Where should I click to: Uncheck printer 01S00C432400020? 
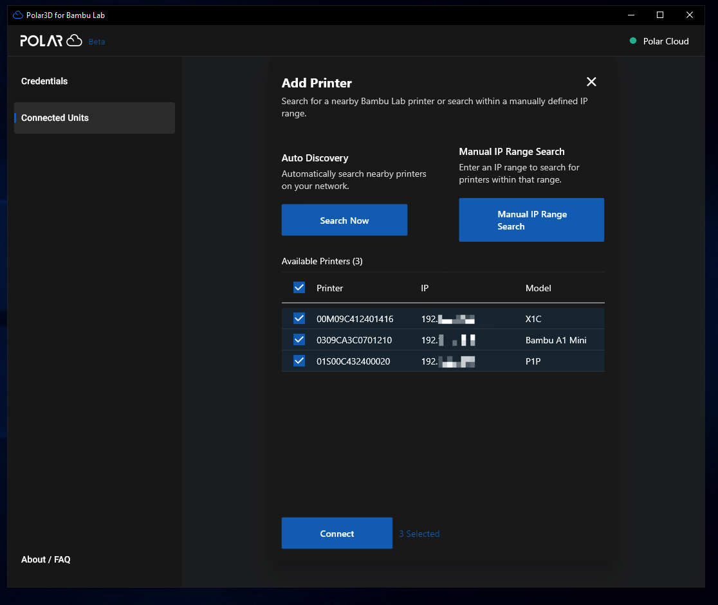point(299,361)
